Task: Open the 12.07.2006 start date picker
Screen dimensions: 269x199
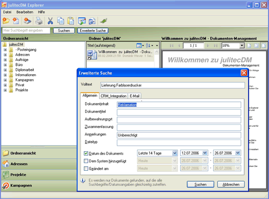Action: point(204,153)
